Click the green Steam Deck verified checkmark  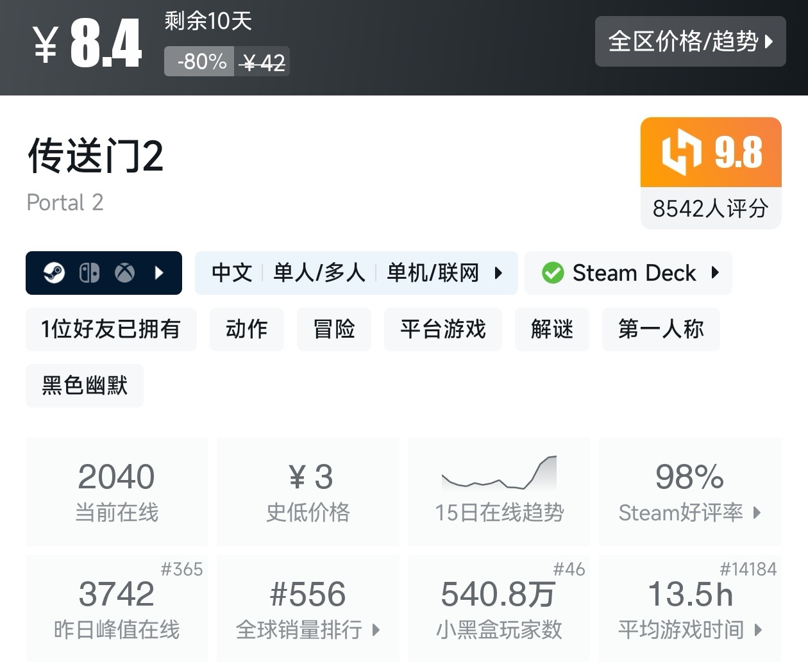click(x=552, y=273)
